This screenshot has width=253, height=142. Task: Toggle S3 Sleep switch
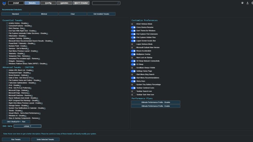pyautogui.click(x=133, y=65)
